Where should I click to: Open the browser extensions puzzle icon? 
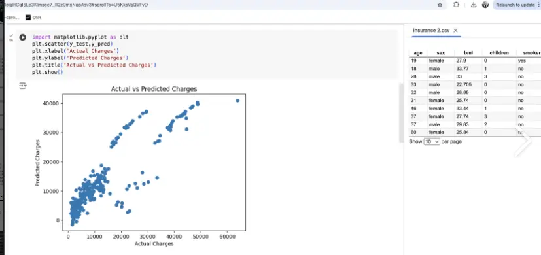click(456, 5)
